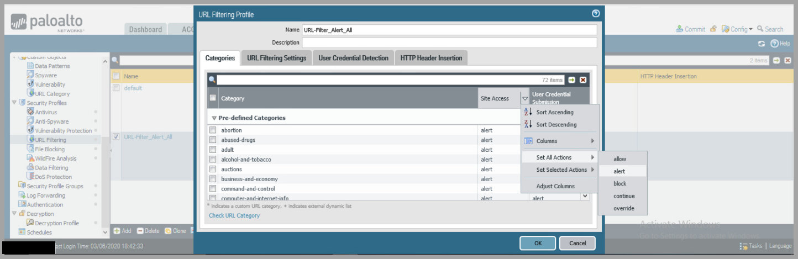The width and height of the screenshot is (798, 259).
Task: Check the abortion category checkbox
Action: (x=213, y=130)
